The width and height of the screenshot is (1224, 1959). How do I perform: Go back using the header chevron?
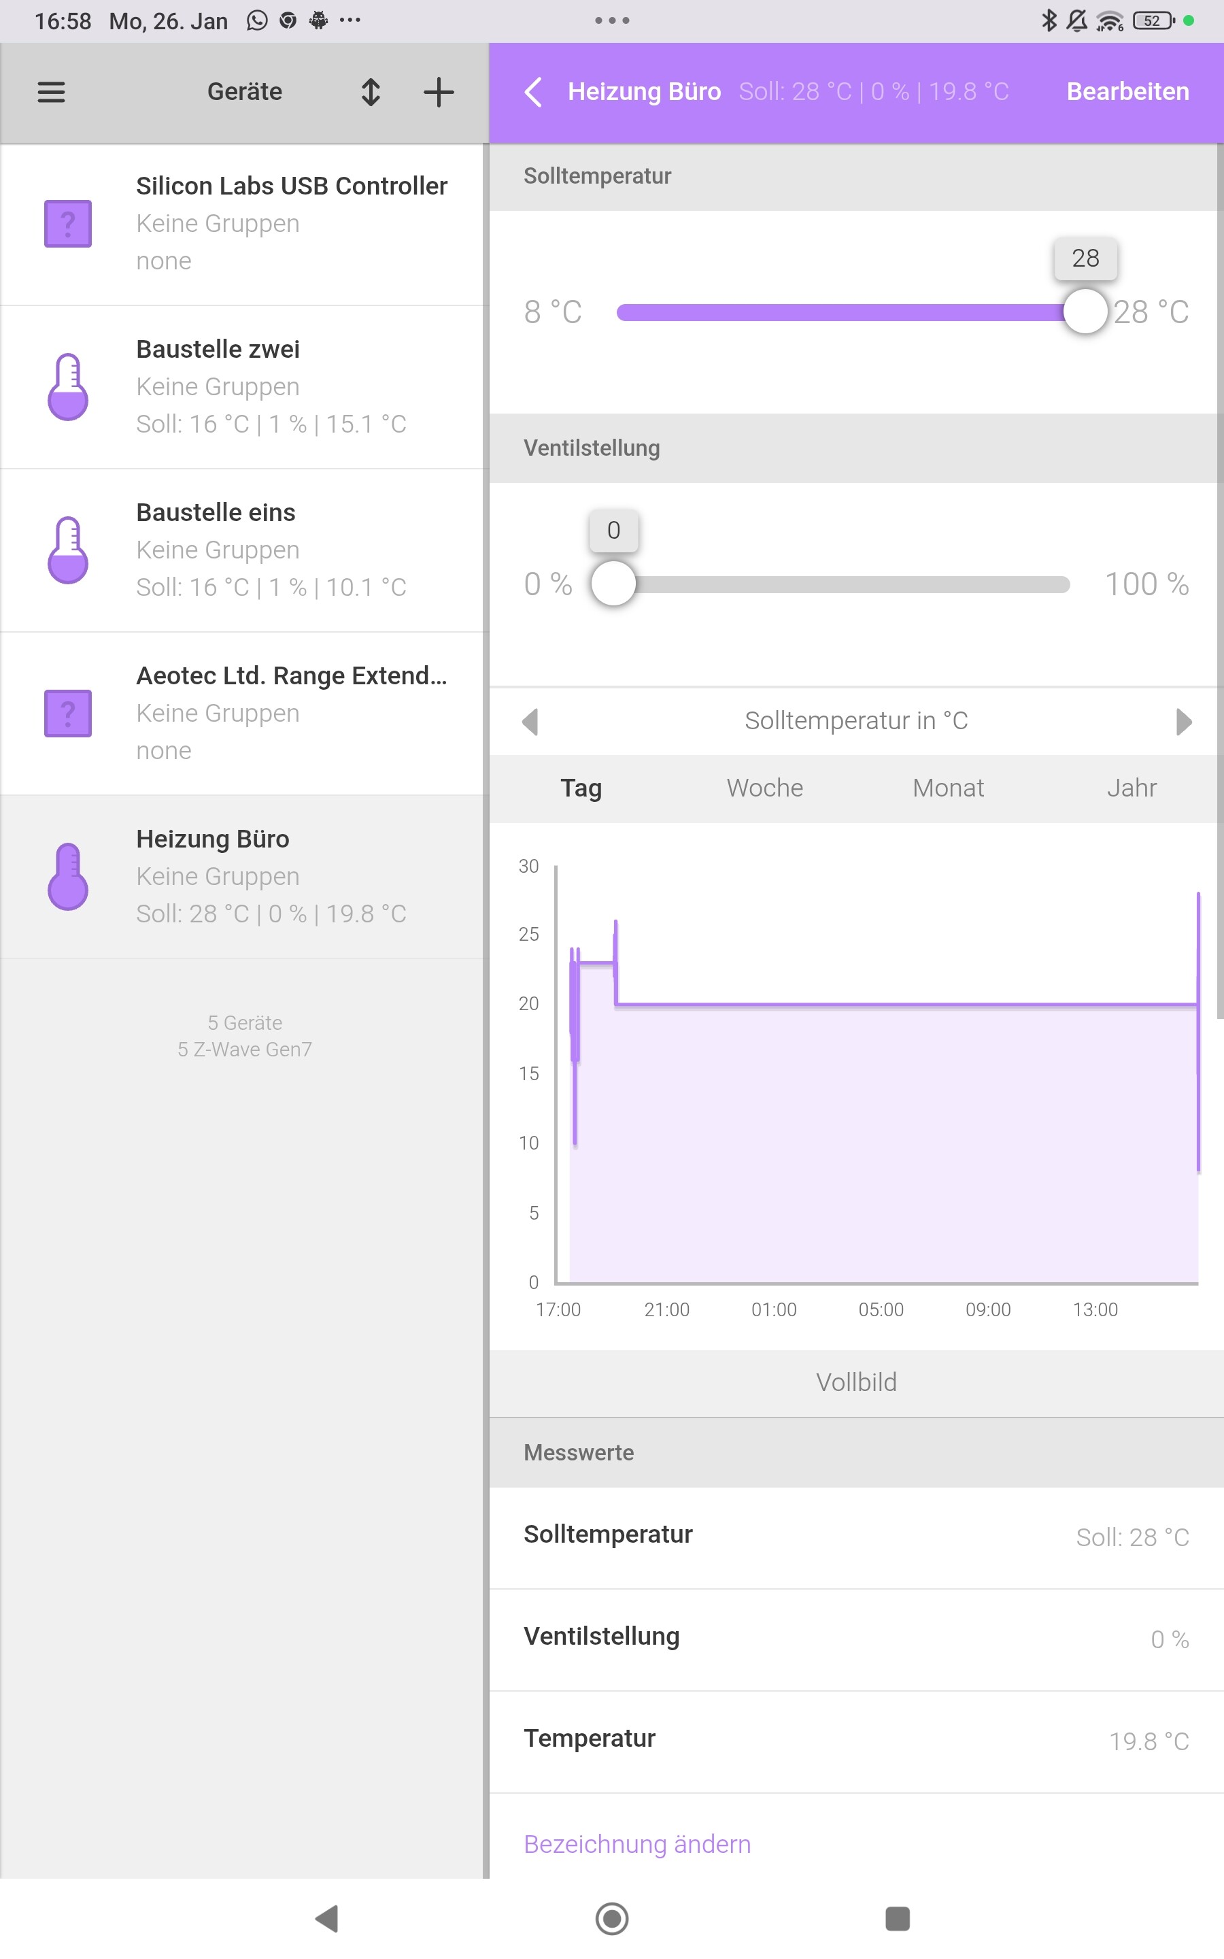[x=534, y=91]
